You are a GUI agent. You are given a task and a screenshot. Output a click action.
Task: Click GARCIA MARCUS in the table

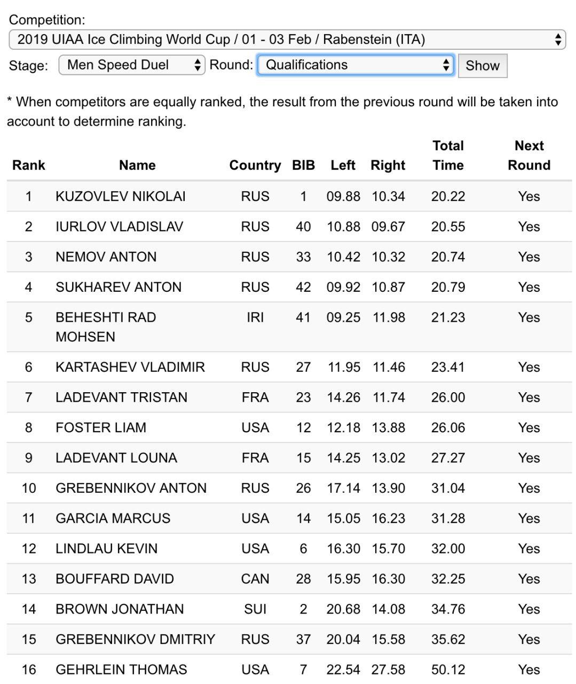(113, 518)
